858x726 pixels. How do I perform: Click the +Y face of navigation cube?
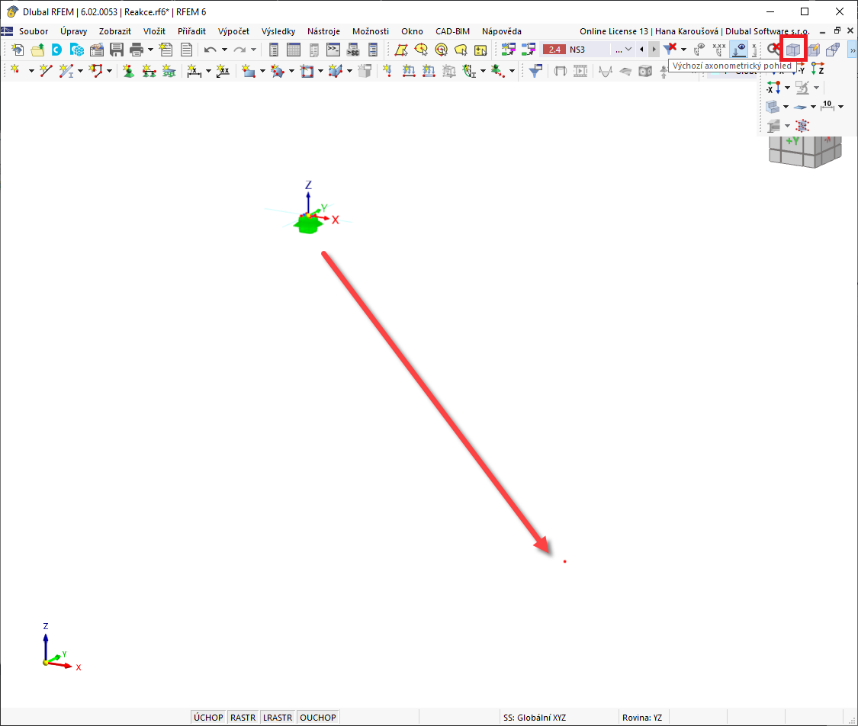(x=792, y=142)
